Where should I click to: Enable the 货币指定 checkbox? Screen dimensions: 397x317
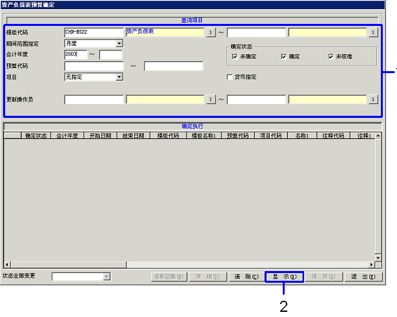point(230,77)
